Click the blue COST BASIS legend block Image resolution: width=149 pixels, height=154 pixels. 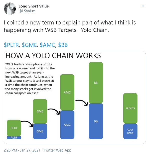tap(130, 131)
